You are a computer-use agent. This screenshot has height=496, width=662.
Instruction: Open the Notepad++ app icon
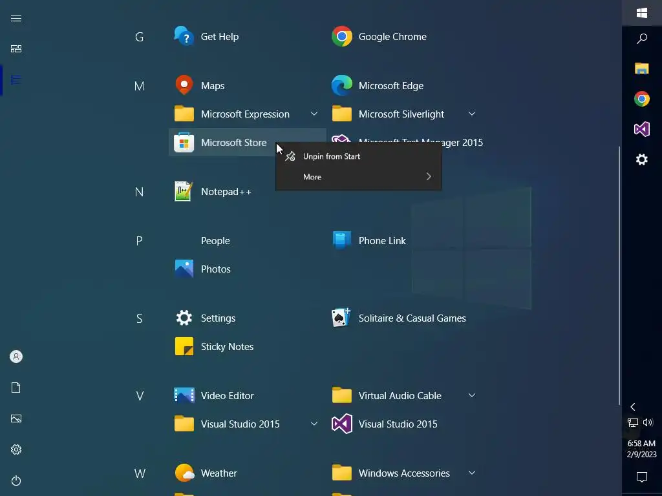click(184, 191)
